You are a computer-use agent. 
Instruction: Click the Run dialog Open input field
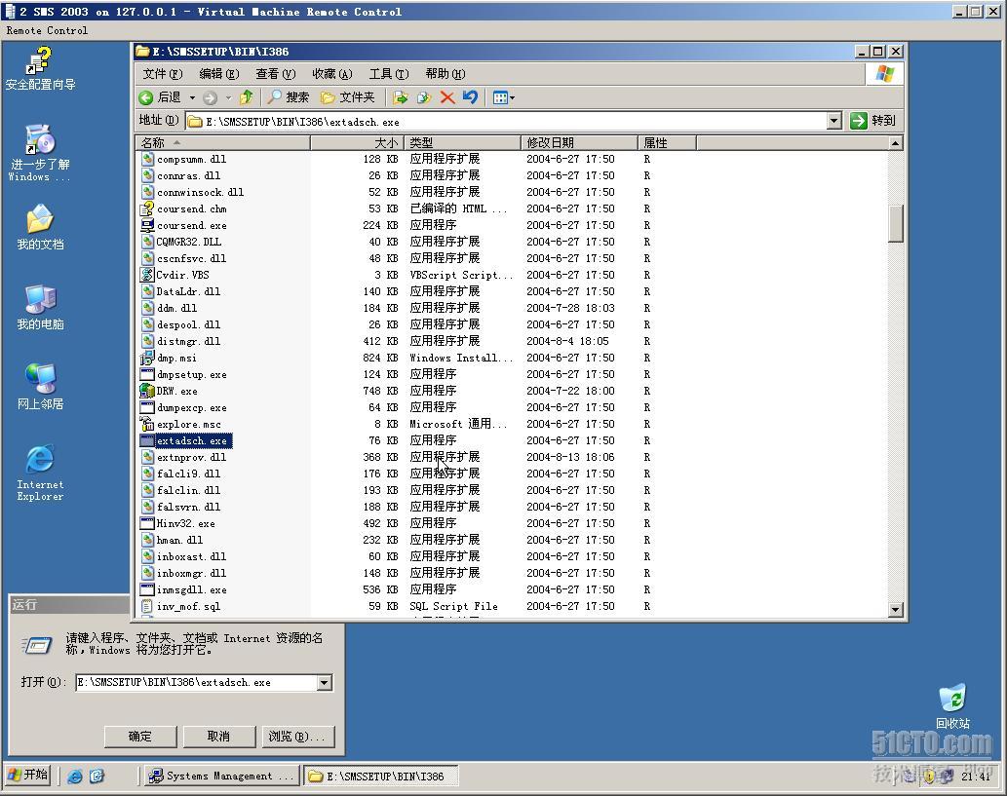pos(197,682)
